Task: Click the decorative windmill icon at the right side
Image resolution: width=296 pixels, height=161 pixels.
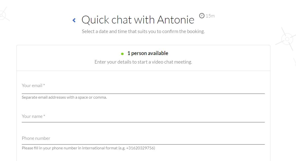Action: [x=287, y=39]
